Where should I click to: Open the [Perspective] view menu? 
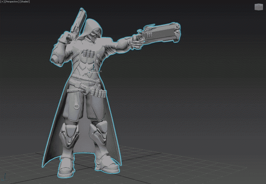pos(12,2)
